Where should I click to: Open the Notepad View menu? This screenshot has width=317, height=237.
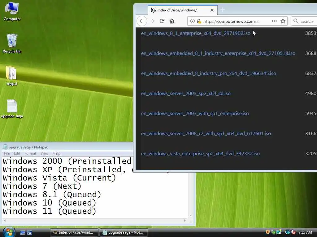pyautogui.click(x=44, y=153)
